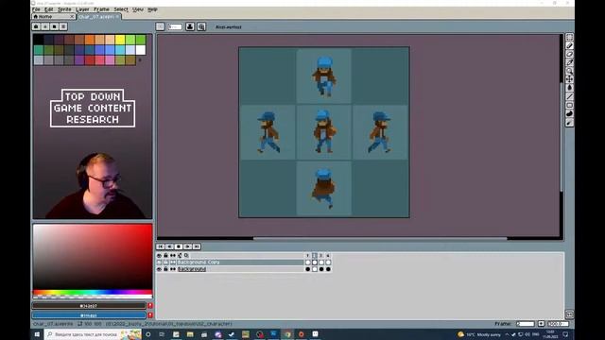Toggle lock on the Background layer
605x340 pixels.
[x=166, y=269]
